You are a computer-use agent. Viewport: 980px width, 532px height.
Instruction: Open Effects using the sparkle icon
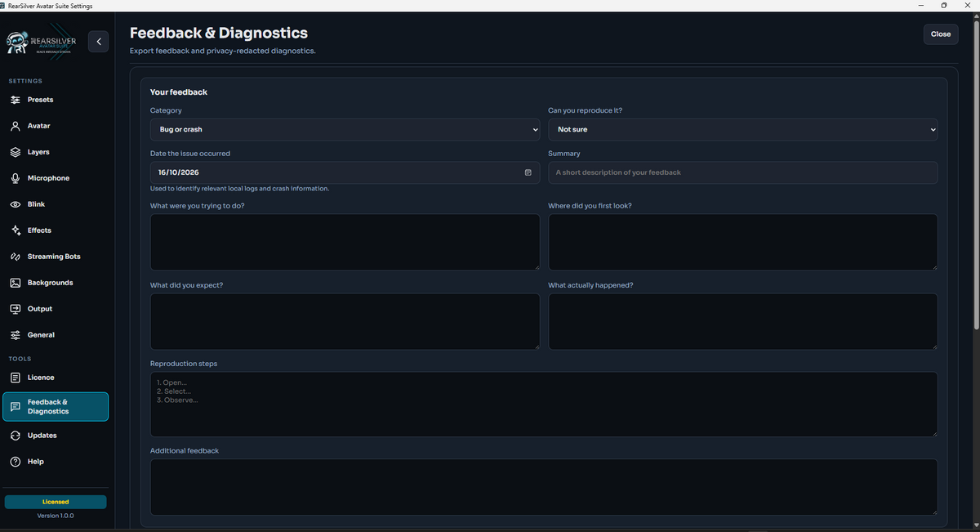pyautogui.click(x=16, y=230)
